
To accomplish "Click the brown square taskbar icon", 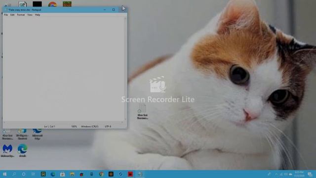I will coord(111,174).
